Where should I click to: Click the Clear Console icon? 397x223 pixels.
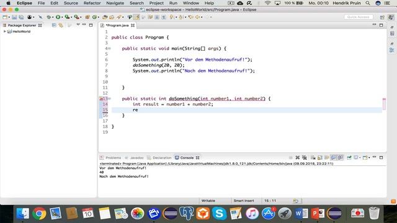click(313, 157)
